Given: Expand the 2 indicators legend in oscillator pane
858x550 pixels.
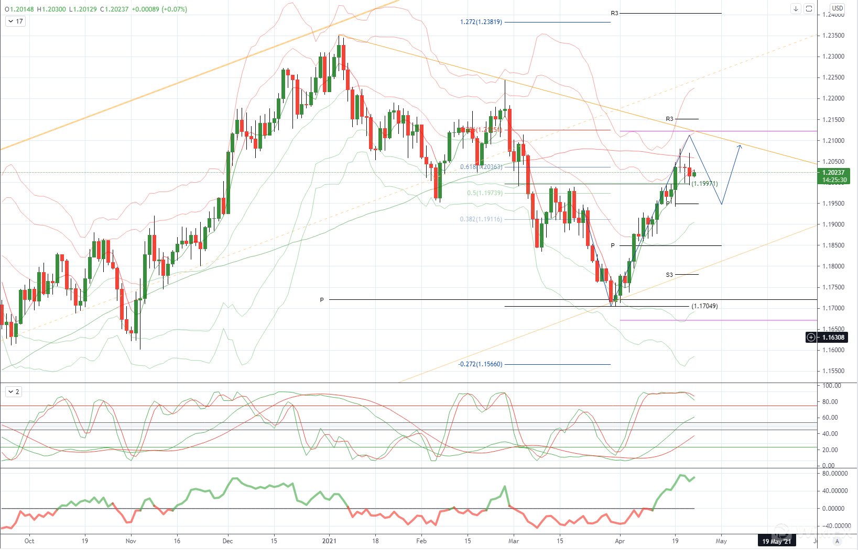Looking at the screenshot, I should (x=13, y=392).
